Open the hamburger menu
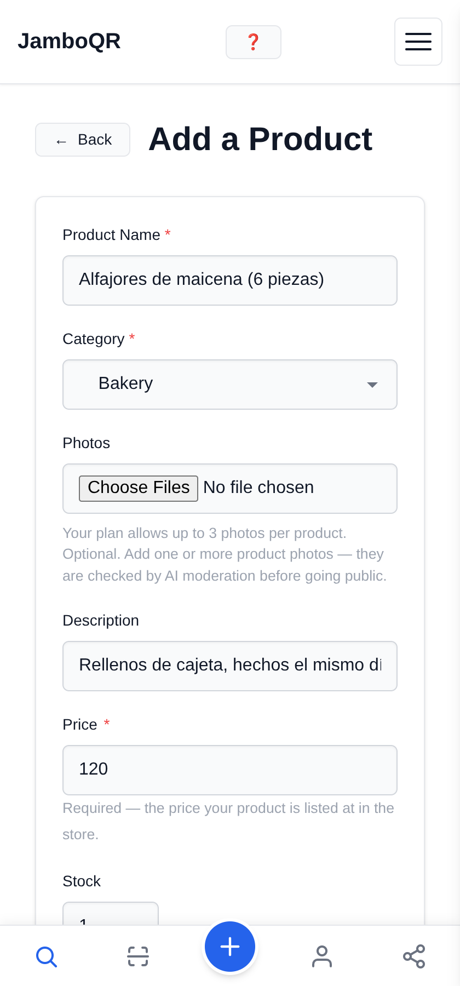Image resolution: width=460 pixels, height=986 pixels. pyautogui.click(x=418, y=42)
